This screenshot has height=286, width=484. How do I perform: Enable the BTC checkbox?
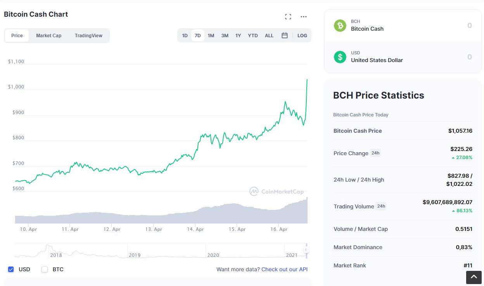(x=45, y=269)
